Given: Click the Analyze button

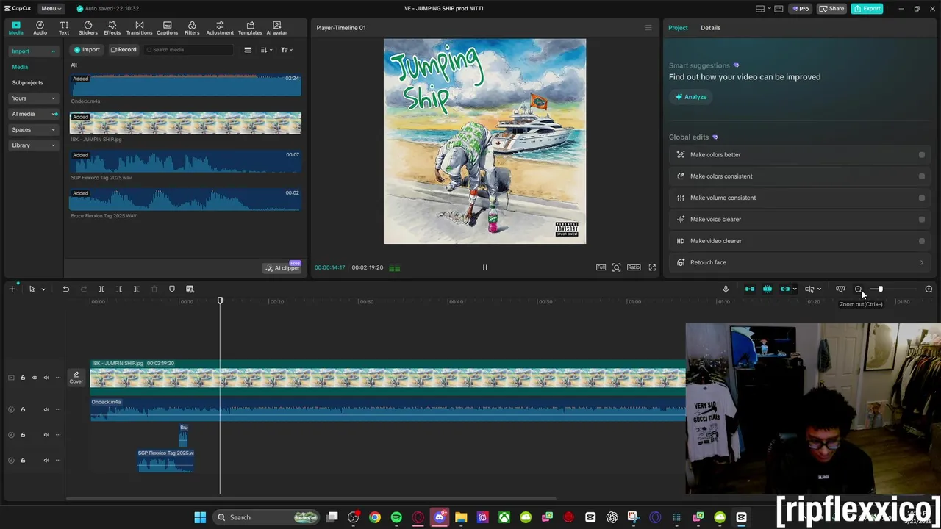Looking at the screenshot, I should click(691, 97).
